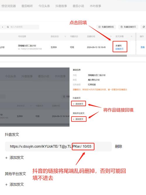Screen dimensions: 146x195
Task: Click the 未填写 status text
Action: (119, 46)
